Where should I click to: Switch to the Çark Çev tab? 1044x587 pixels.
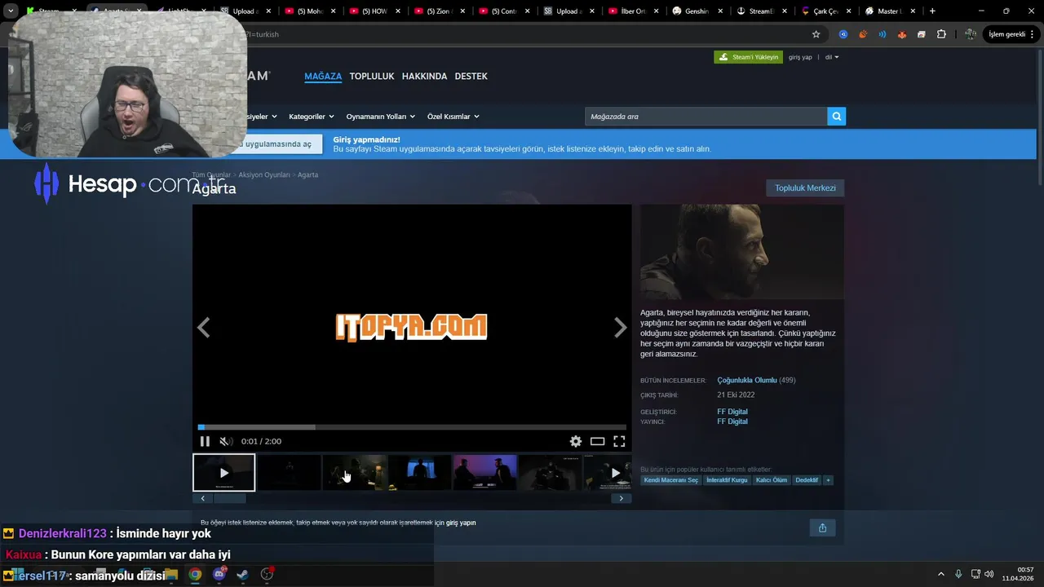tap(826, 11)
